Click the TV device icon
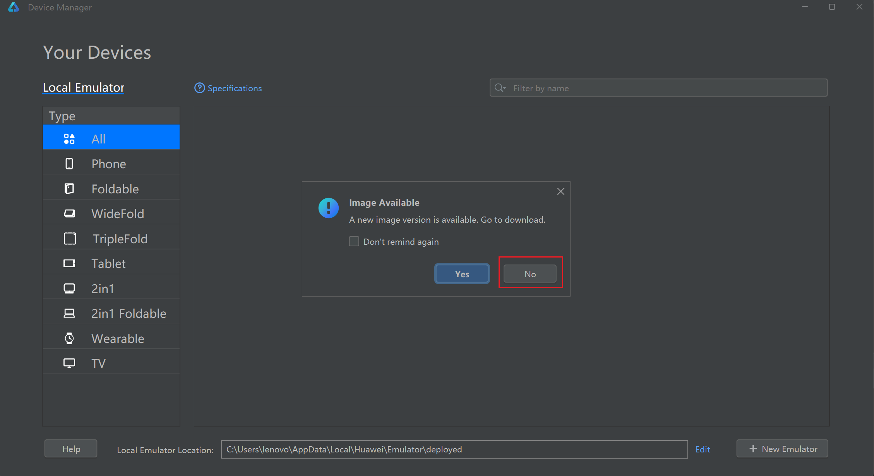Viewport: 874px width, 476px height. tap(69, 363)
